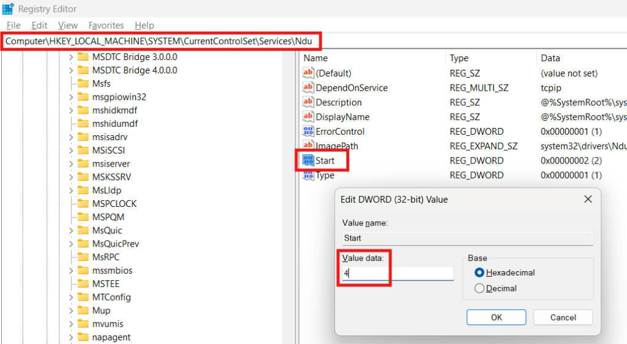Click the Value data input field
The height and width of the screenshot is (344, 627).
[x=398, y=274]
